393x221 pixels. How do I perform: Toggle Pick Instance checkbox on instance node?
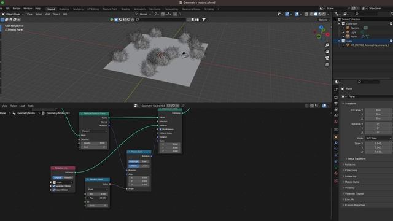click(161, 130)
